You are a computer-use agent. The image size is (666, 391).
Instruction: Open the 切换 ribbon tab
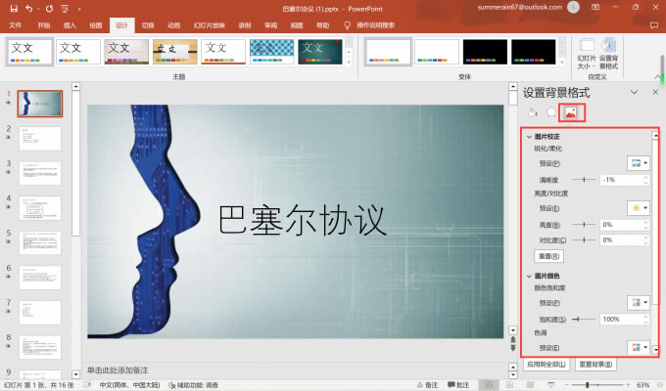click(147, 24)
